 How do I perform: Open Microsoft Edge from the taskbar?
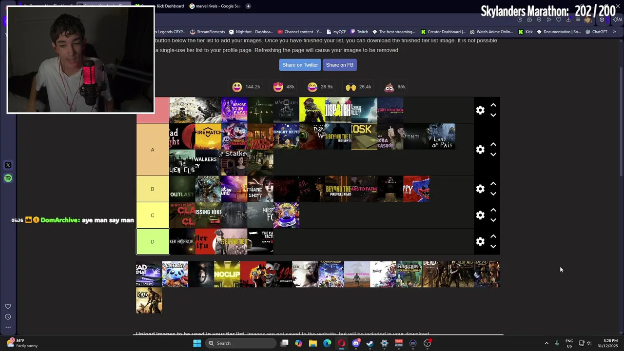[327, 343]
